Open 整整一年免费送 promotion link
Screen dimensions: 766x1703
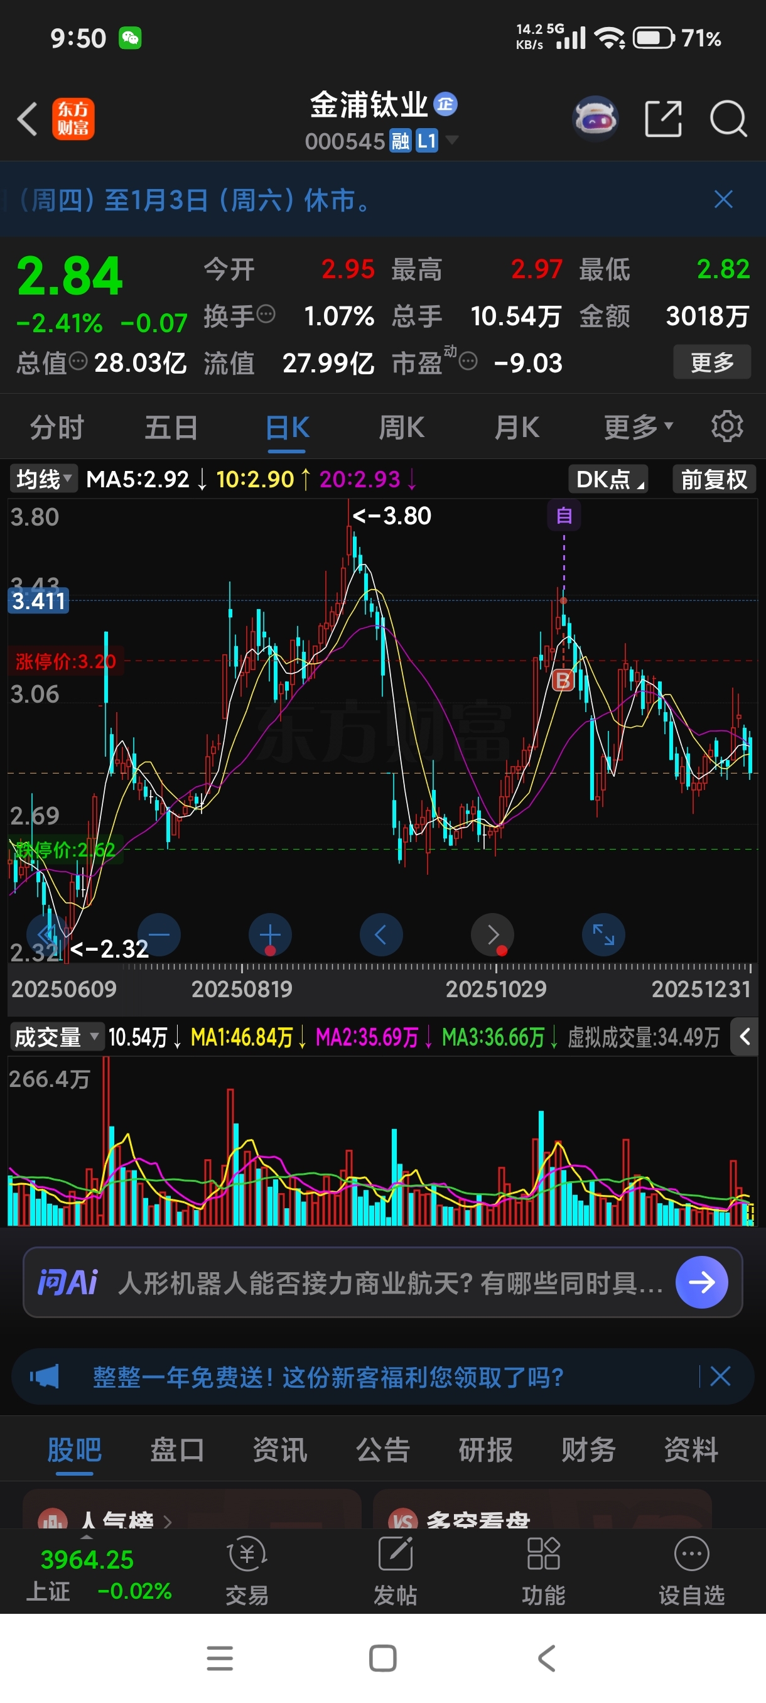point(328,1377)
